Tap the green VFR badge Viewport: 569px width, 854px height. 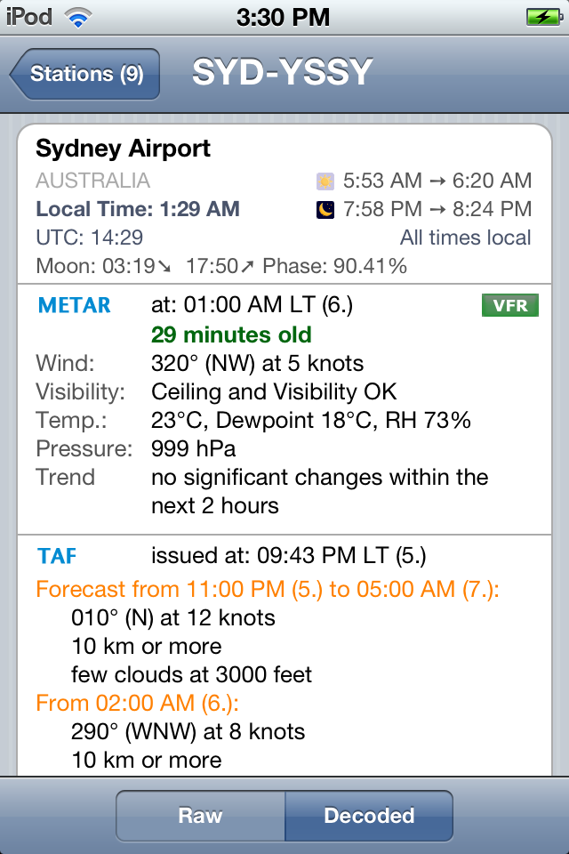tap(510, 305)
